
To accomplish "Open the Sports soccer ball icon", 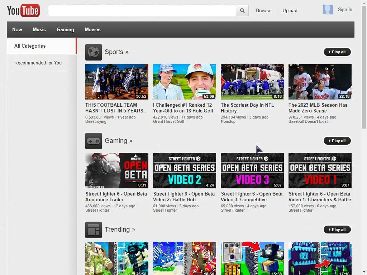I will (x=94, y=52).
